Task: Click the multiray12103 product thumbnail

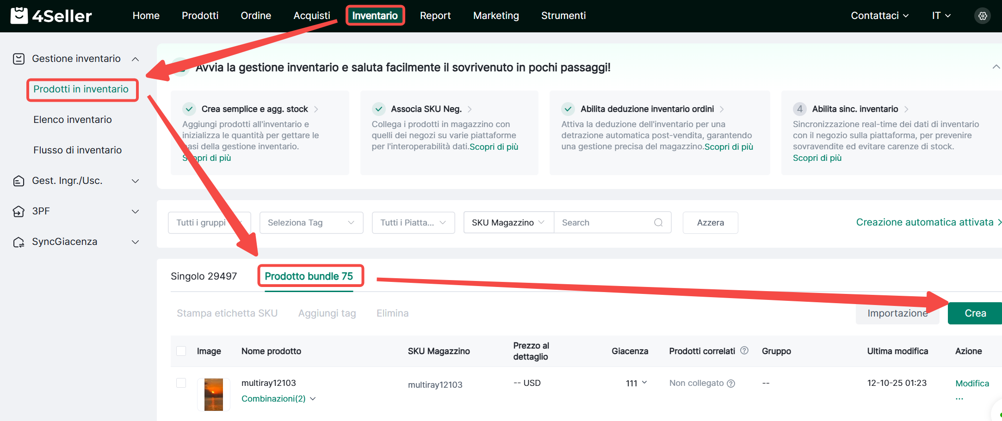Action: [x=213, y=395]
